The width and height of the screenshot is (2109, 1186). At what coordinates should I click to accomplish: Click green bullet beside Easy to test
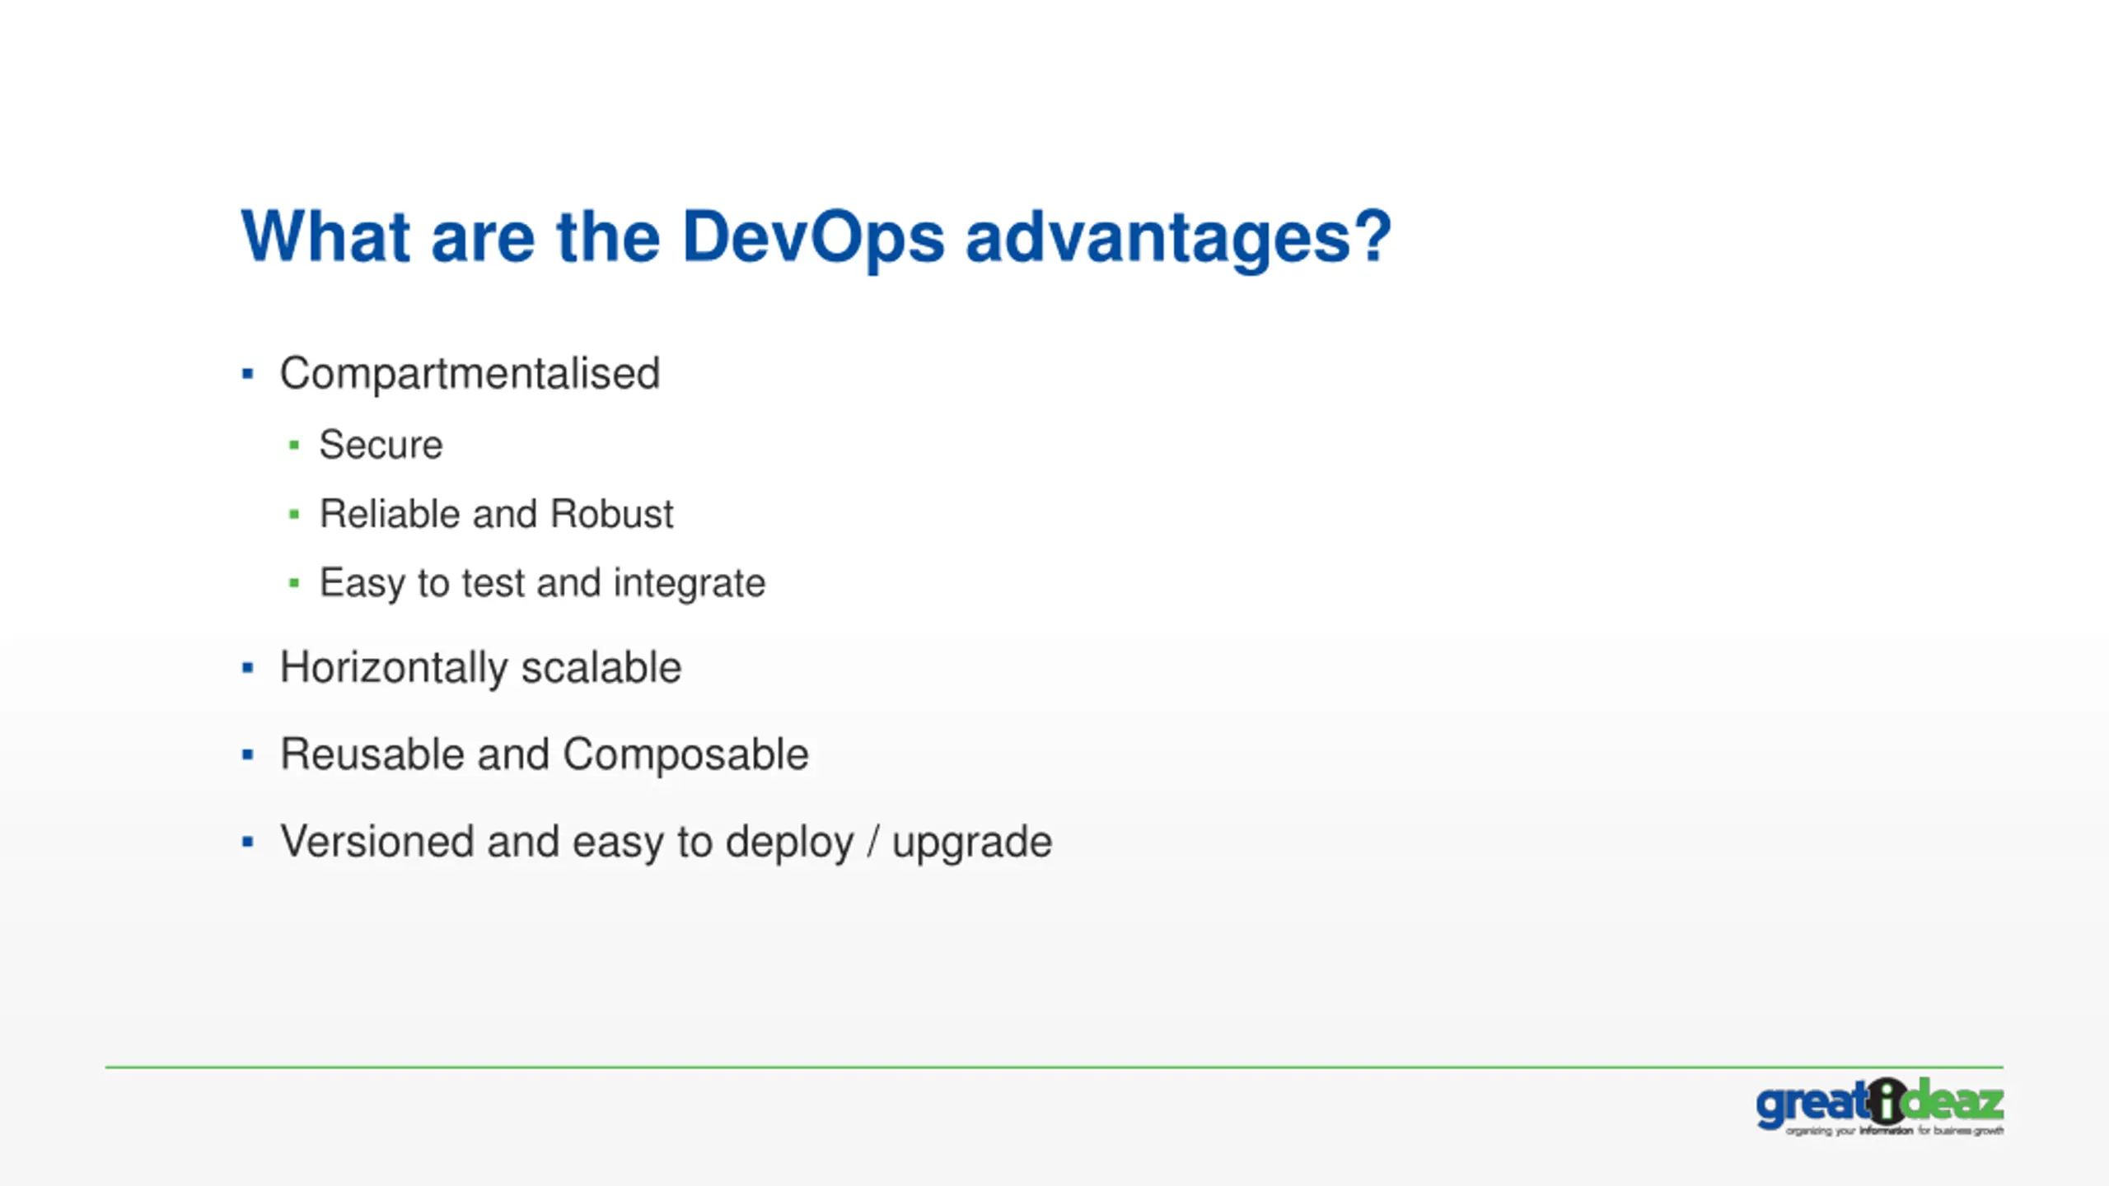click(x=294, y=584)
